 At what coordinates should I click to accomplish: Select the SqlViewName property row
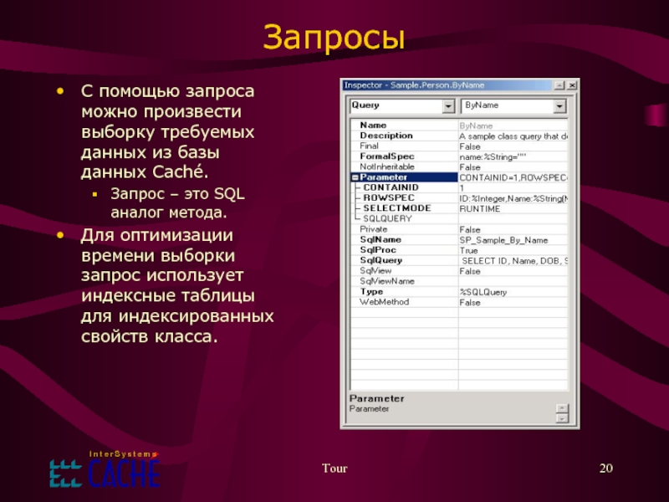(x=459, y=281)
